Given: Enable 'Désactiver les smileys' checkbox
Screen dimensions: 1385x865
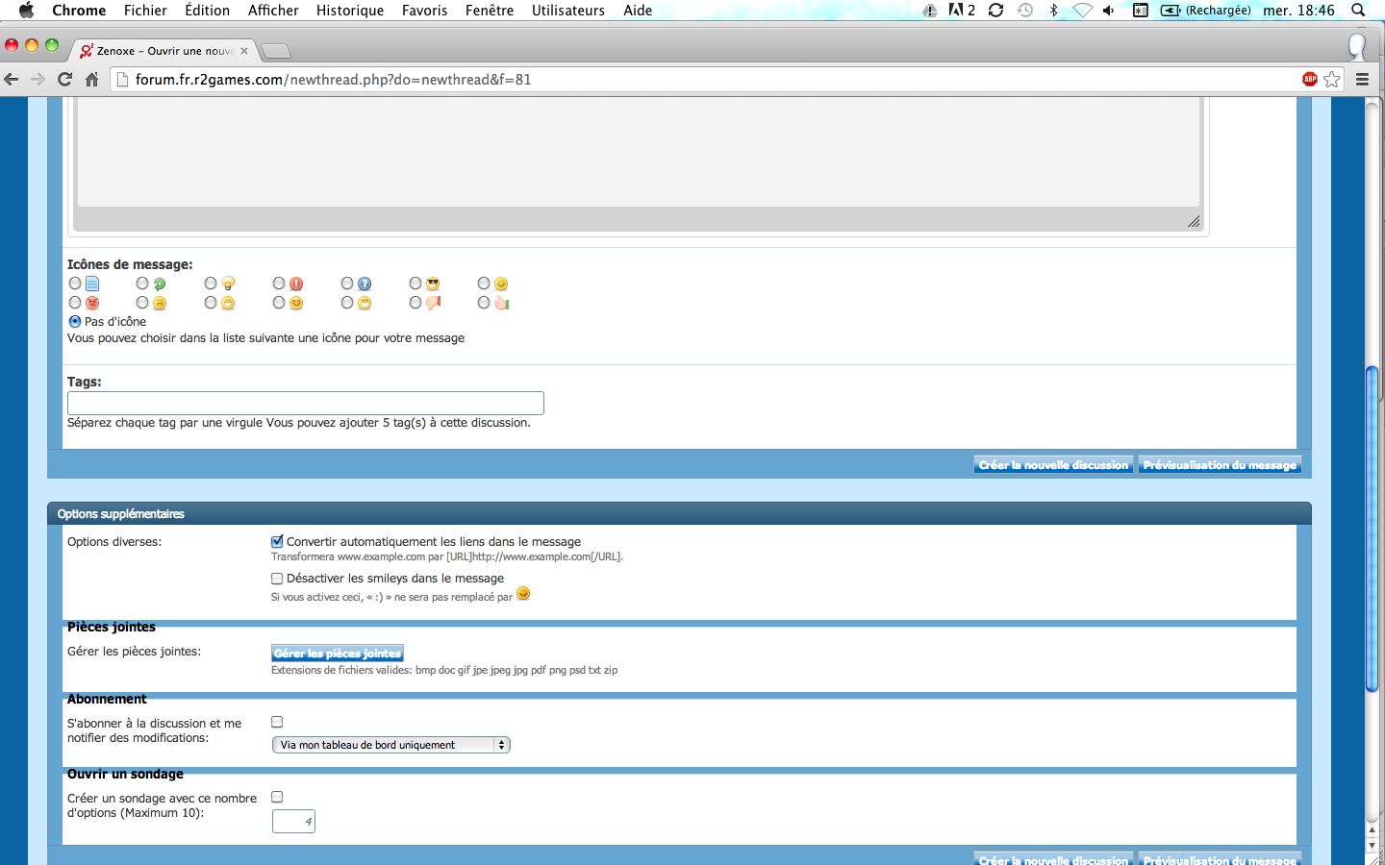Looking at the screenshot, I should [277, 579].
